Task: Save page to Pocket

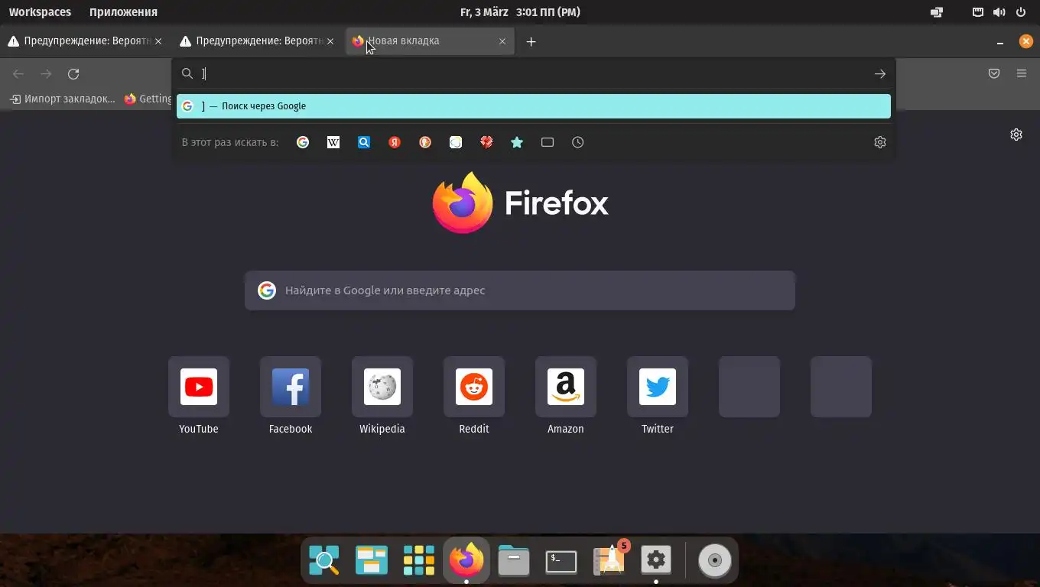Action: [994, 74]
